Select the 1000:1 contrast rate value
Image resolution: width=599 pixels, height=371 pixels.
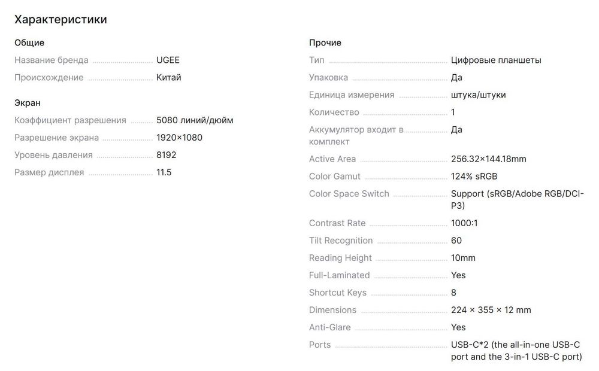click(464, 223)
